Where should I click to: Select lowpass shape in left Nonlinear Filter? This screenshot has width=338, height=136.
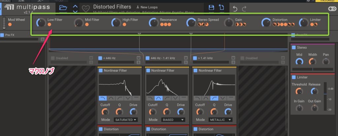(x=102, y=98)
